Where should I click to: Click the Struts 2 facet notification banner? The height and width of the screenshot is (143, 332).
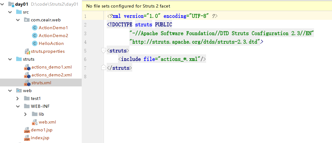[x=207, y=6]
